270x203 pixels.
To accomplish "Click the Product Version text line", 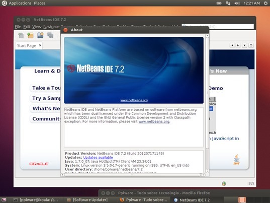I will click(115, 153).
